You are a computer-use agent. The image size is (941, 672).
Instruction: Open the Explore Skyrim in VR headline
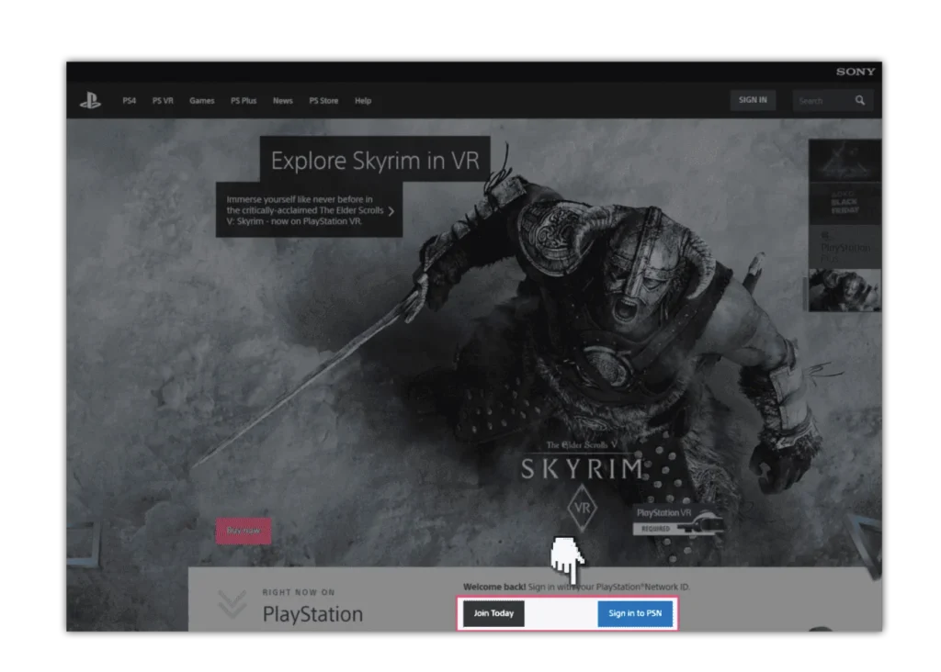coord(375,160)
